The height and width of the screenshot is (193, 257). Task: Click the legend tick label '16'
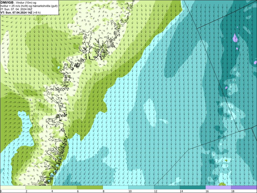(207, 191)
